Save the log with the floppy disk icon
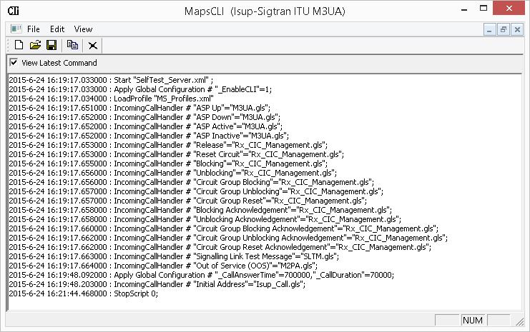The width and height of the screenshot is (530, 332). [51, 45]
